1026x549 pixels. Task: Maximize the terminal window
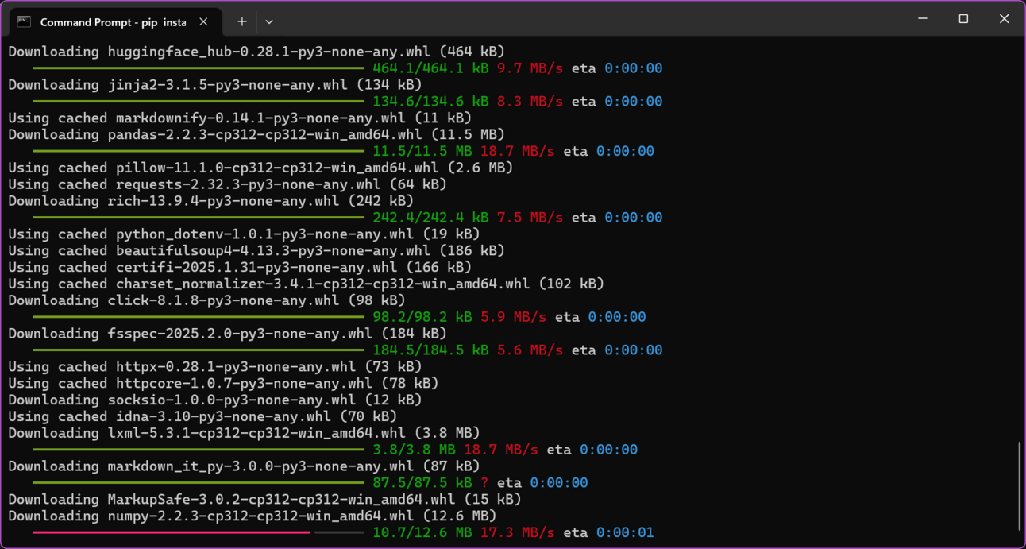tap(963, 18)
